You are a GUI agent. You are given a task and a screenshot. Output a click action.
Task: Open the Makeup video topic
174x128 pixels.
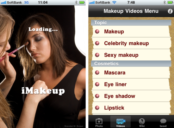coord(131,32)
